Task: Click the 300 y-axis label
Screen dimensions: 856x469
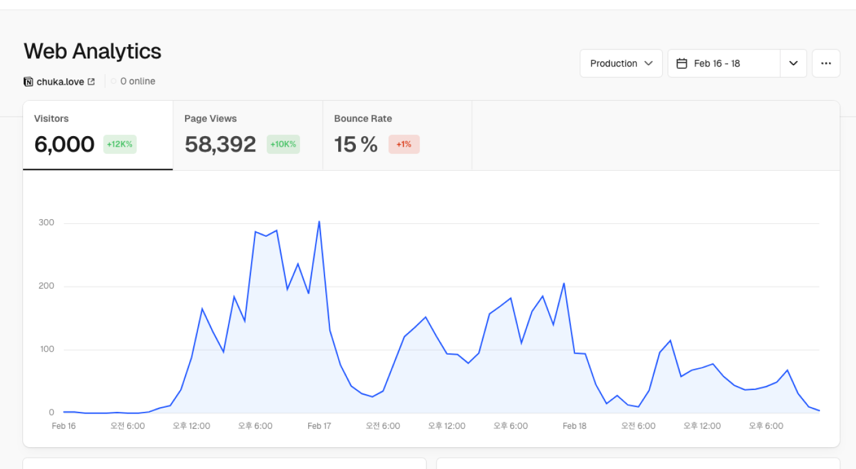Action: click(47, 223)
